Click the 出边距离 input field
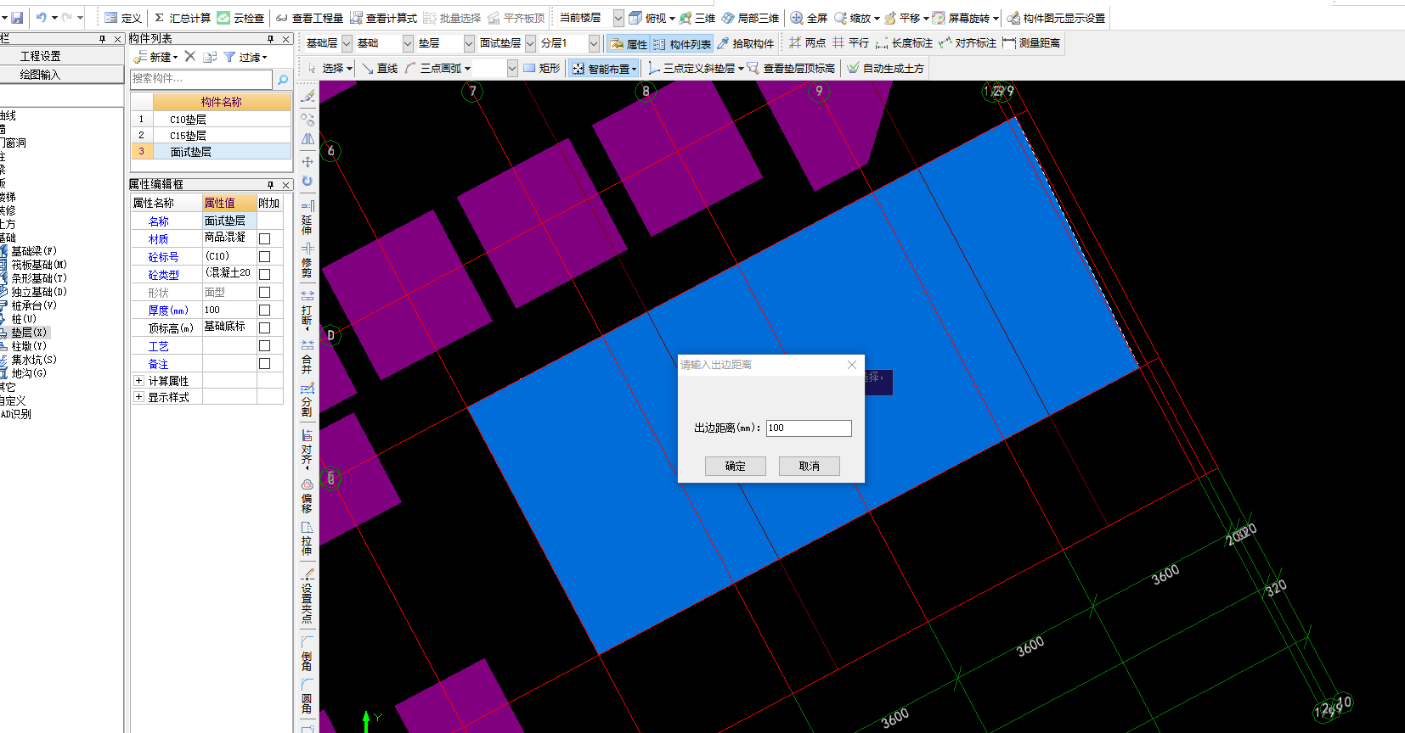1405x733 pixels. 809,428
